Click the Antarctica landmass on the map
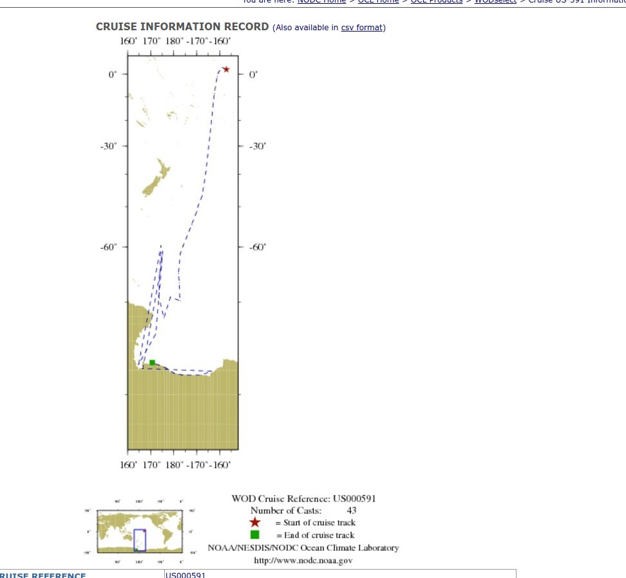Screen dimensions: 626x578 point(183,412)
